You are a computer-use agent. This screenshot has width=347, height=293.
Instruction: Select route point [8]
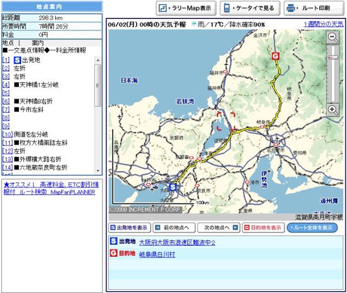(6, 118)
